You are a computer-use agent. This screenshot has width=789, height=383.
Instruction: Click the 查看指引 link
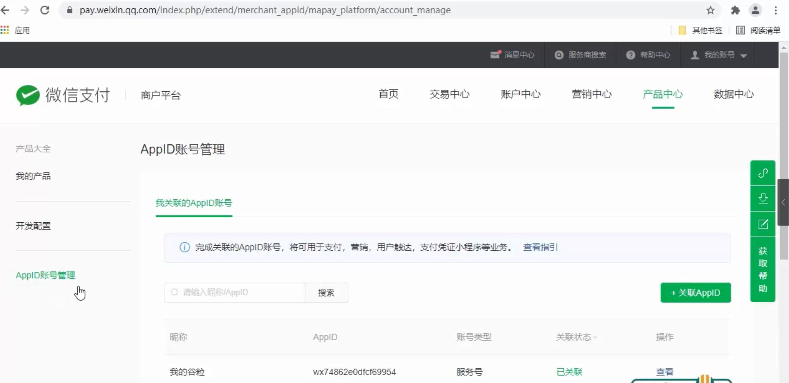(x=540, y=247)
